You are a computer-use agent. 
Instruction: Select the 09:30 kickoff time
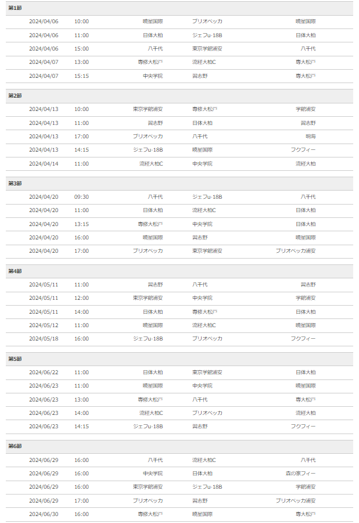[x=81, y=197]
